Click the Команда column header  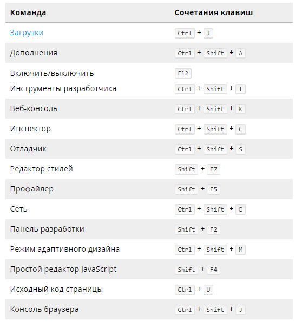click(28, 12)
